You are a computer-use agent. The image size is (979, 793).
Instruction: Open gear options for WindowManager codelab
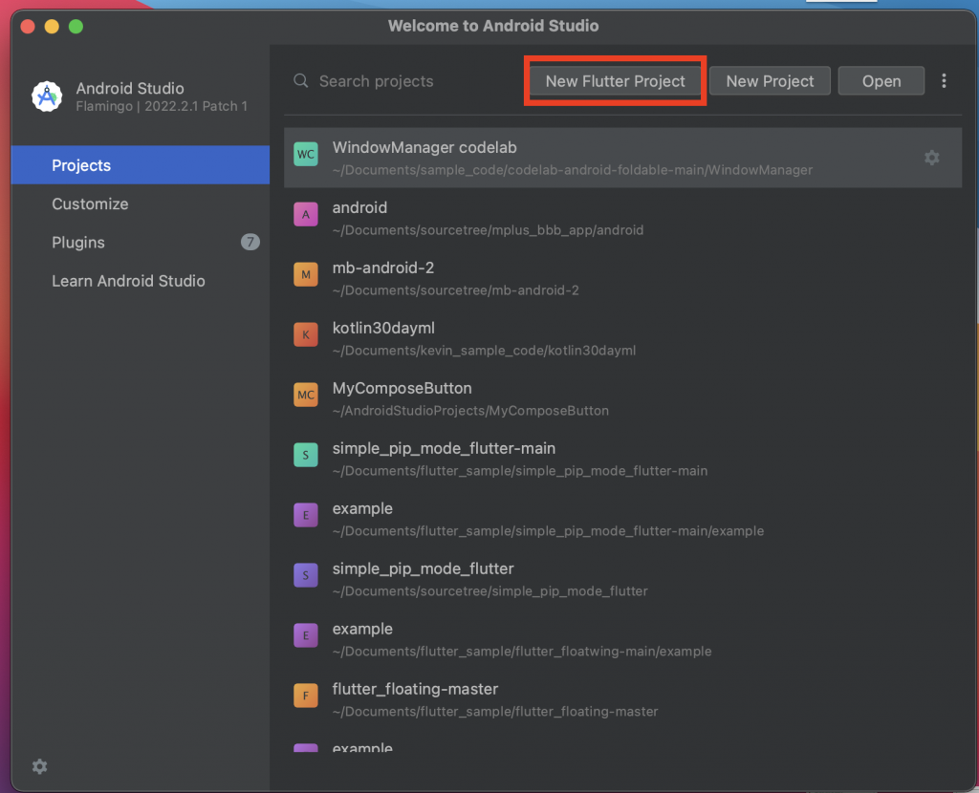click(x=931, y=158)
